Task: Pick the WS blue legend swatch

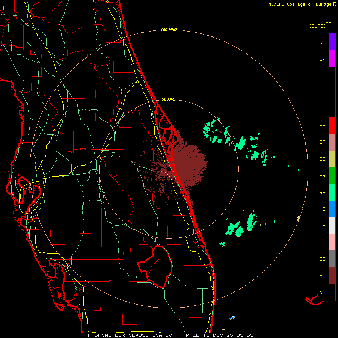Action: (332, 209)
